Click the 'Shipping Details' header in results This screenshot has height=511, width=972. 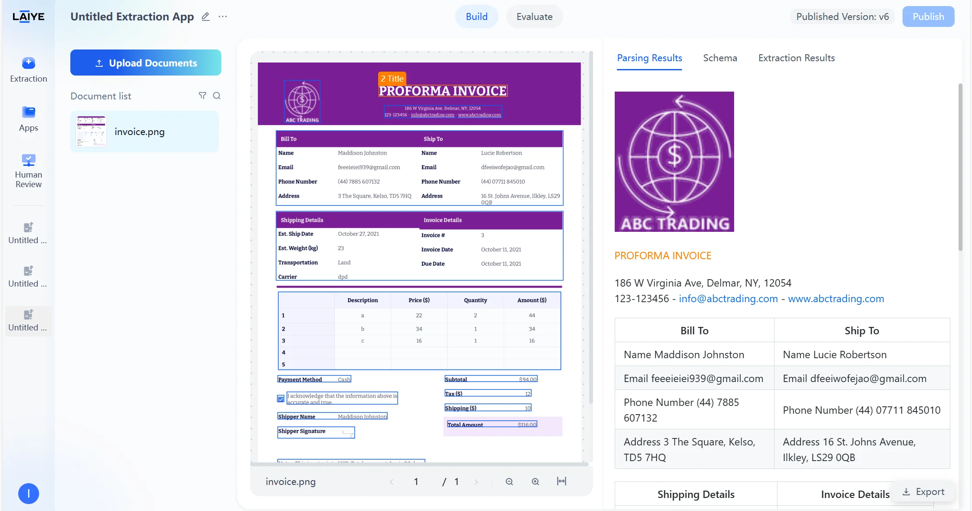click(696, 494)
